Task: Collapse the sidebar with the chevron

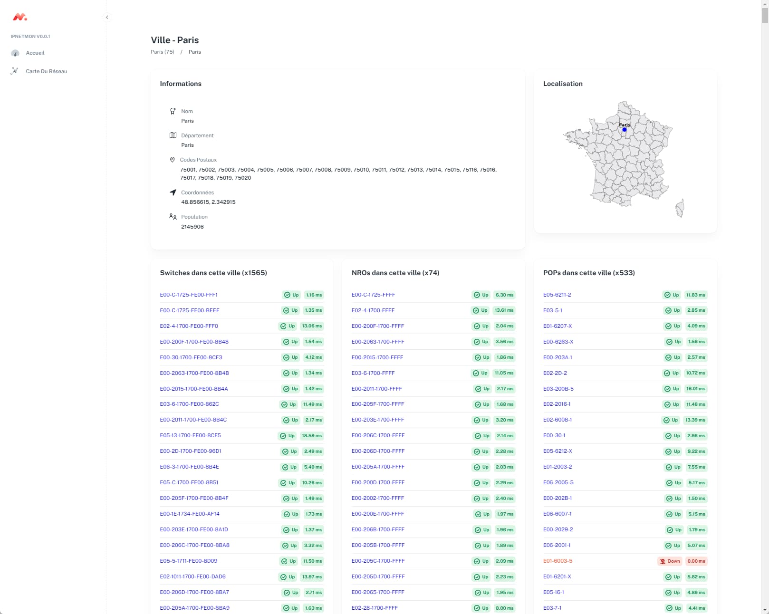Action: tap(107, 18)
